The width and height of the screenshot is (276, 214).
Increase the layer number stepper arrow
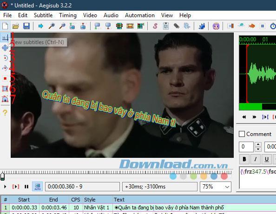point(258,144)
